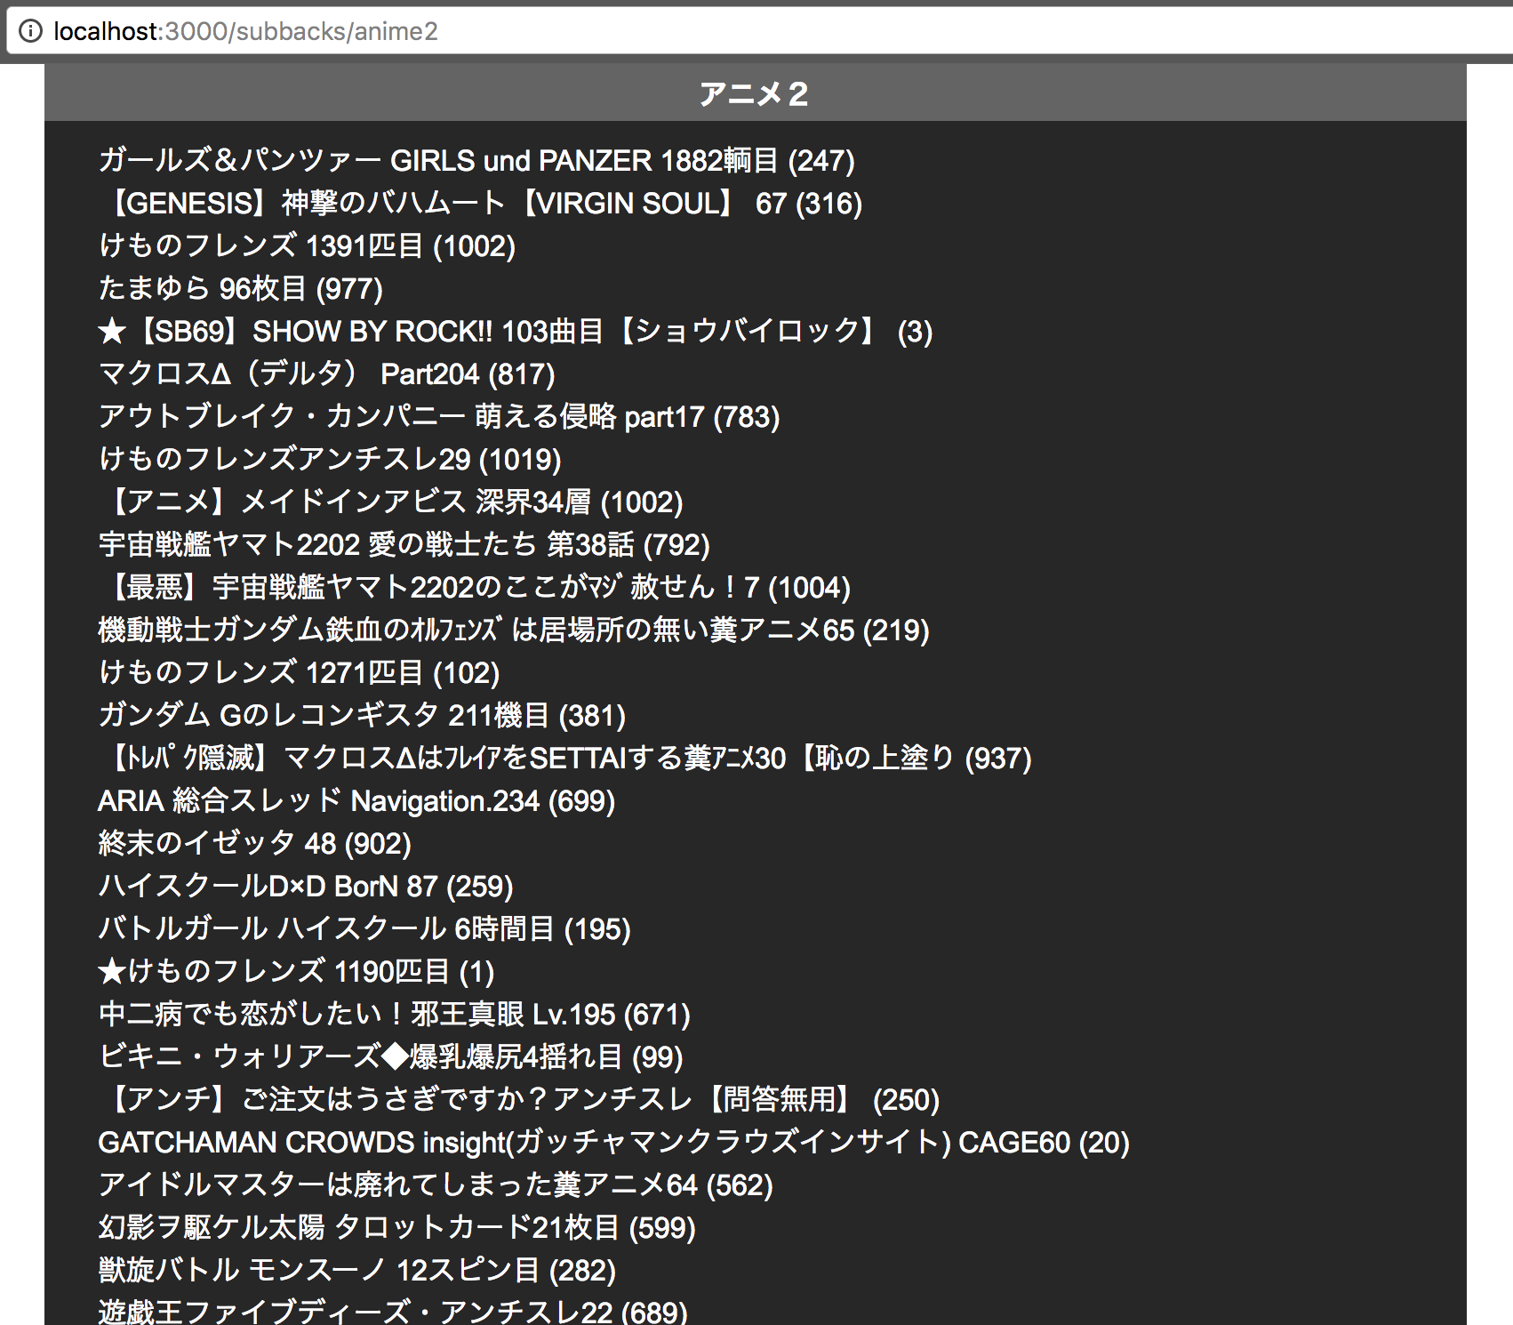1513x1325 pixels.
Task: Open GATCHAMAN CROWDS insight CAGE60 thread
Action: point(614,1142)
